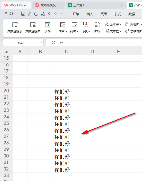This screenshot has height=181, width=142.
Task: Click empty cell D27
Action: pyautogui.click(x=92, y=137)
